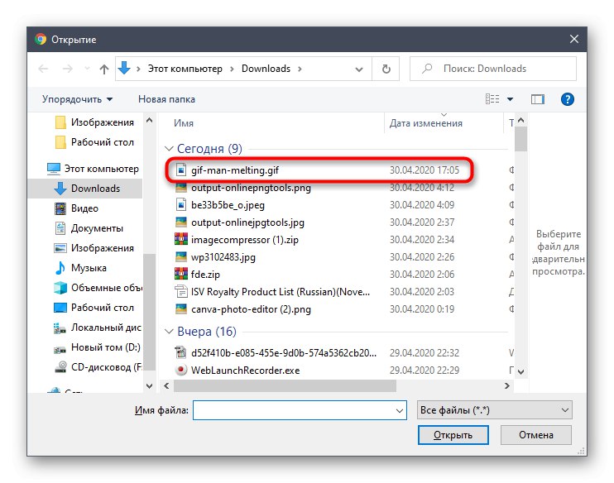Click the canva-photo-editor (2).png image icon
The height and width of the screenshot is (483, 614).
coord(181,308)
